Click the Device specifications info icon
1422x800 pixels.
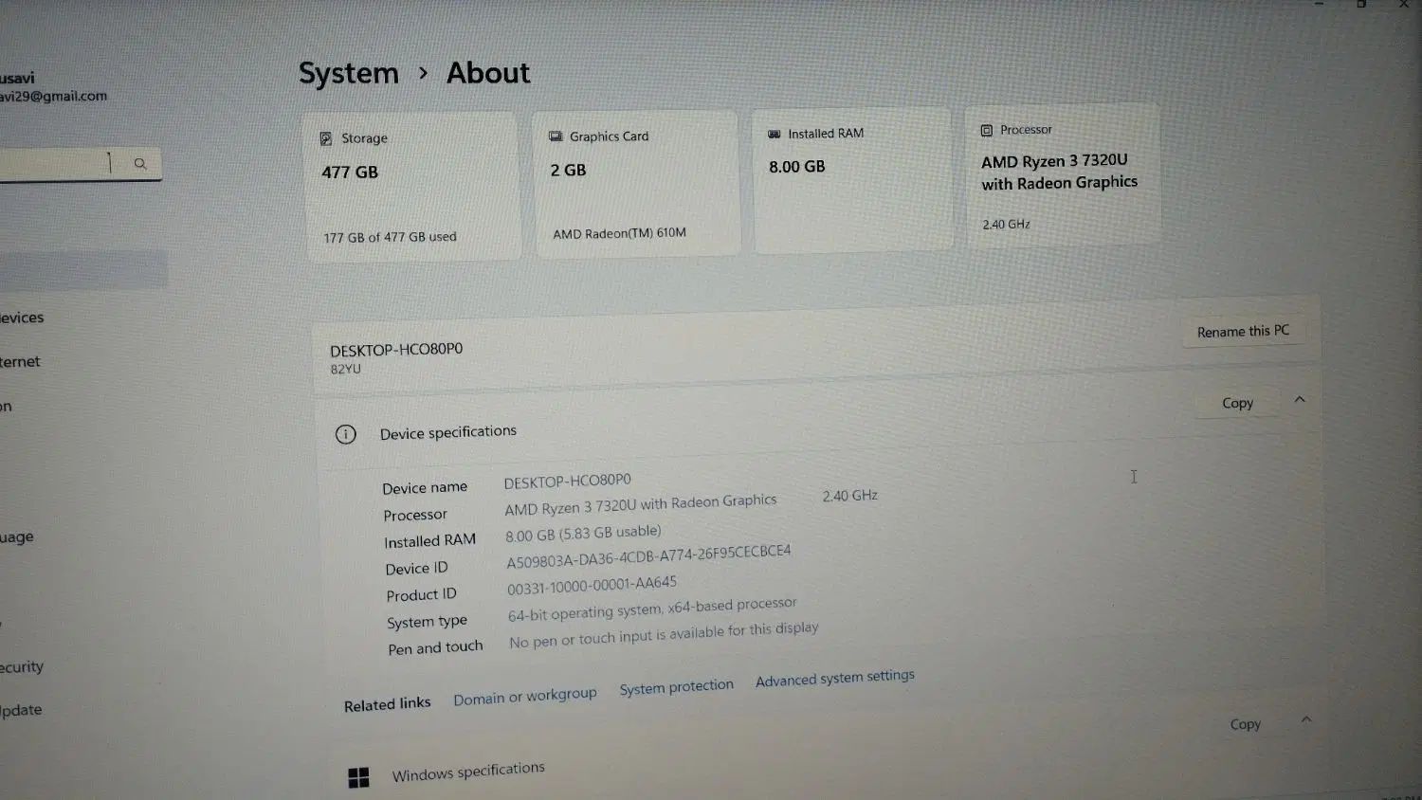click(x=346, y=434)
